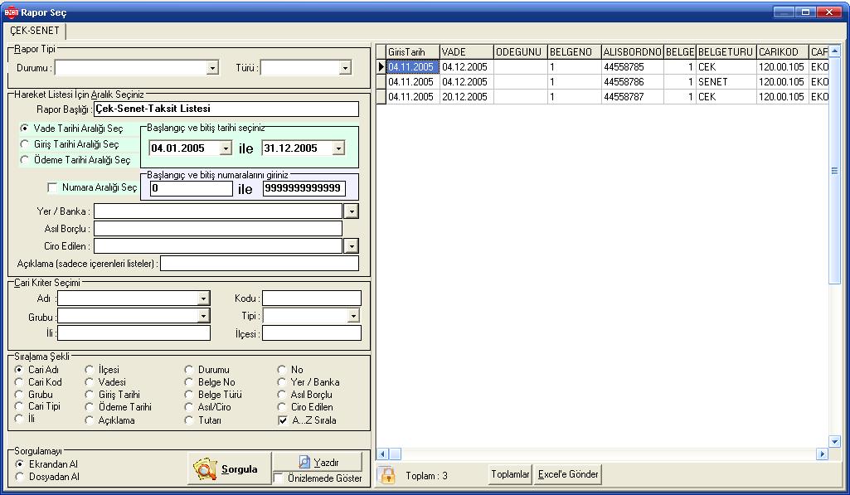Click the GirisTarih column header
This screenshot has height=495, width=850.
[x=412, y=52]
